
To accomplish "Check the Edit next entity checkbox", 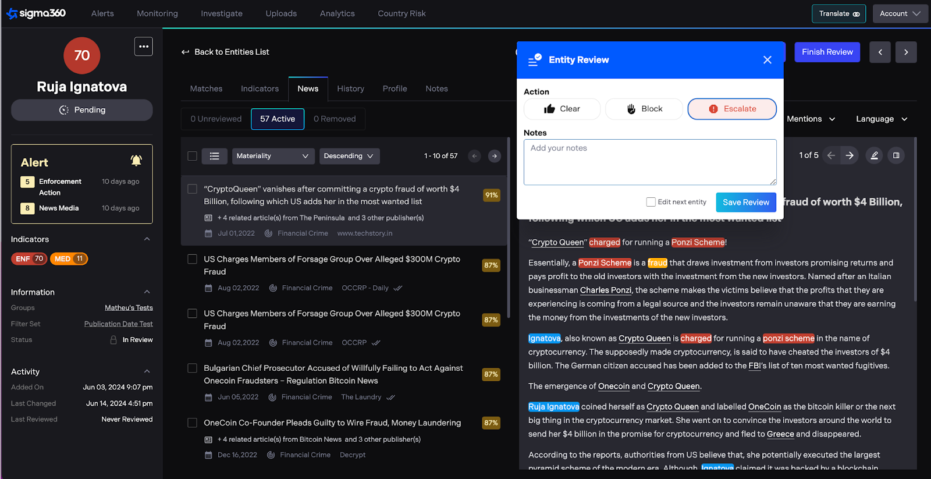I will click(651, 202).
